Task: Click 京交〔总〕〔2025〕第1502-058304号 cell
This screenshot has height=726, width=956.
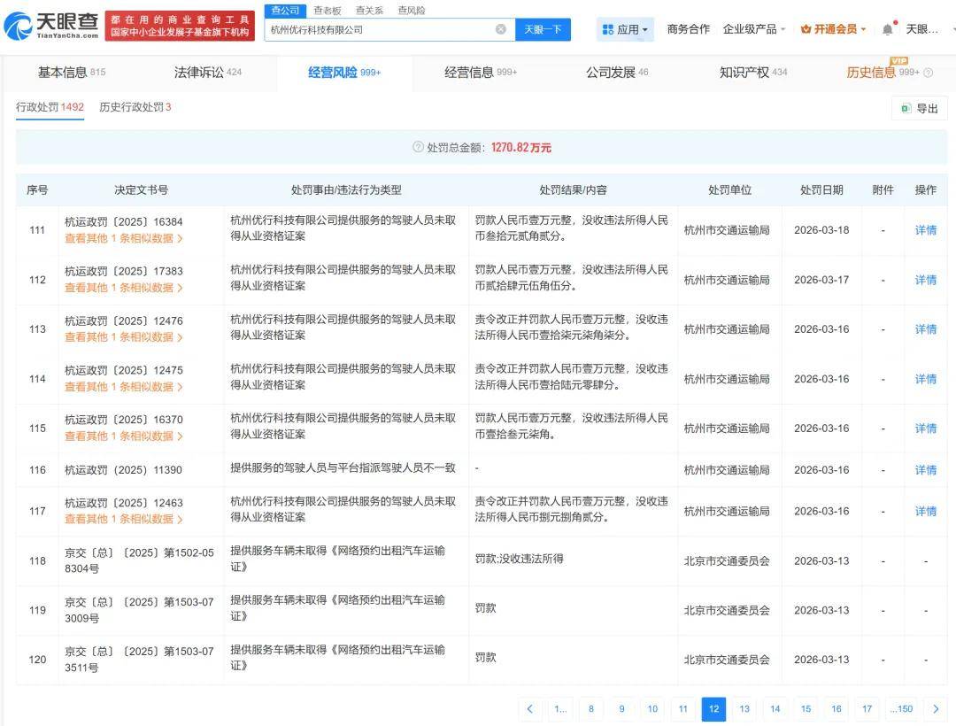Action: coord(139,560)
